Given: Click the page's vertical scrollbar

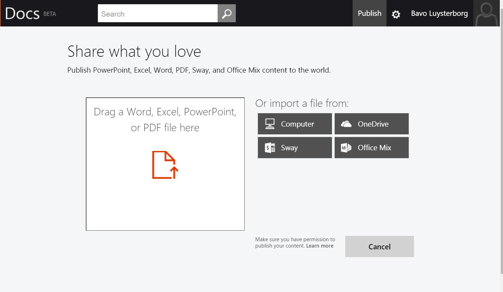Looking at the screenshot, I should pyautogui.click(x=502, y=141).
